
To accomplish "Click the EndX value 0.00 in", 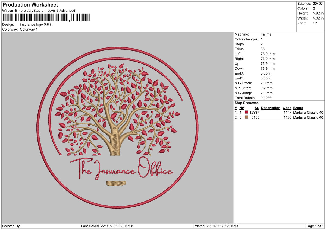I will pos(266,73).
